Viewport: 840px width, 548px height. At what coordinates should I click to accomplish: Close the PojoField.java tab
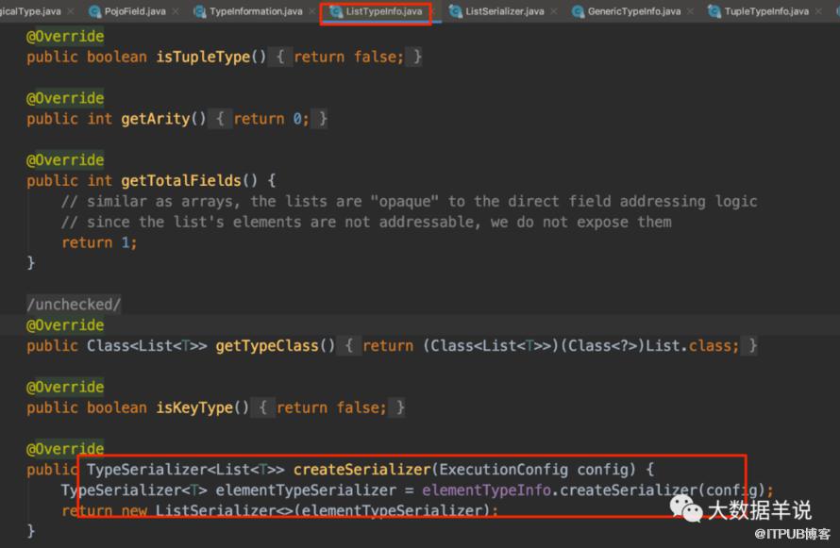pyautogui.click(x=176, y=11)
